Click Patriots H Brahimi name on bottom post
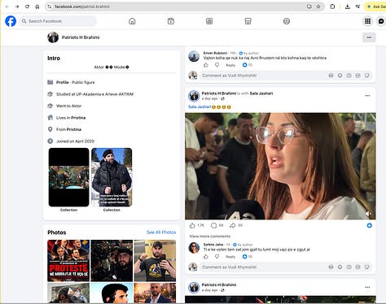Image resolution: width=386 pixels, height=304 pixels. click(x=219, y=284)
